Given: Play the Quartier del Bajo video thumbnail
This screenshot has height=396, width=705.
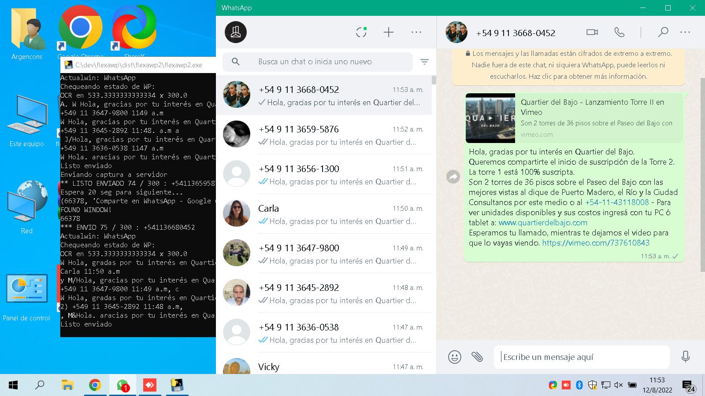Looking at the screenshot, I should pyautogui.click(x=490, y=118).
